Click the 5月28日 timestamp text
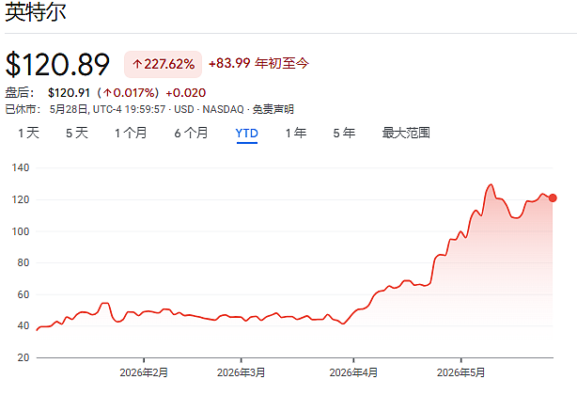 [69, 109]
